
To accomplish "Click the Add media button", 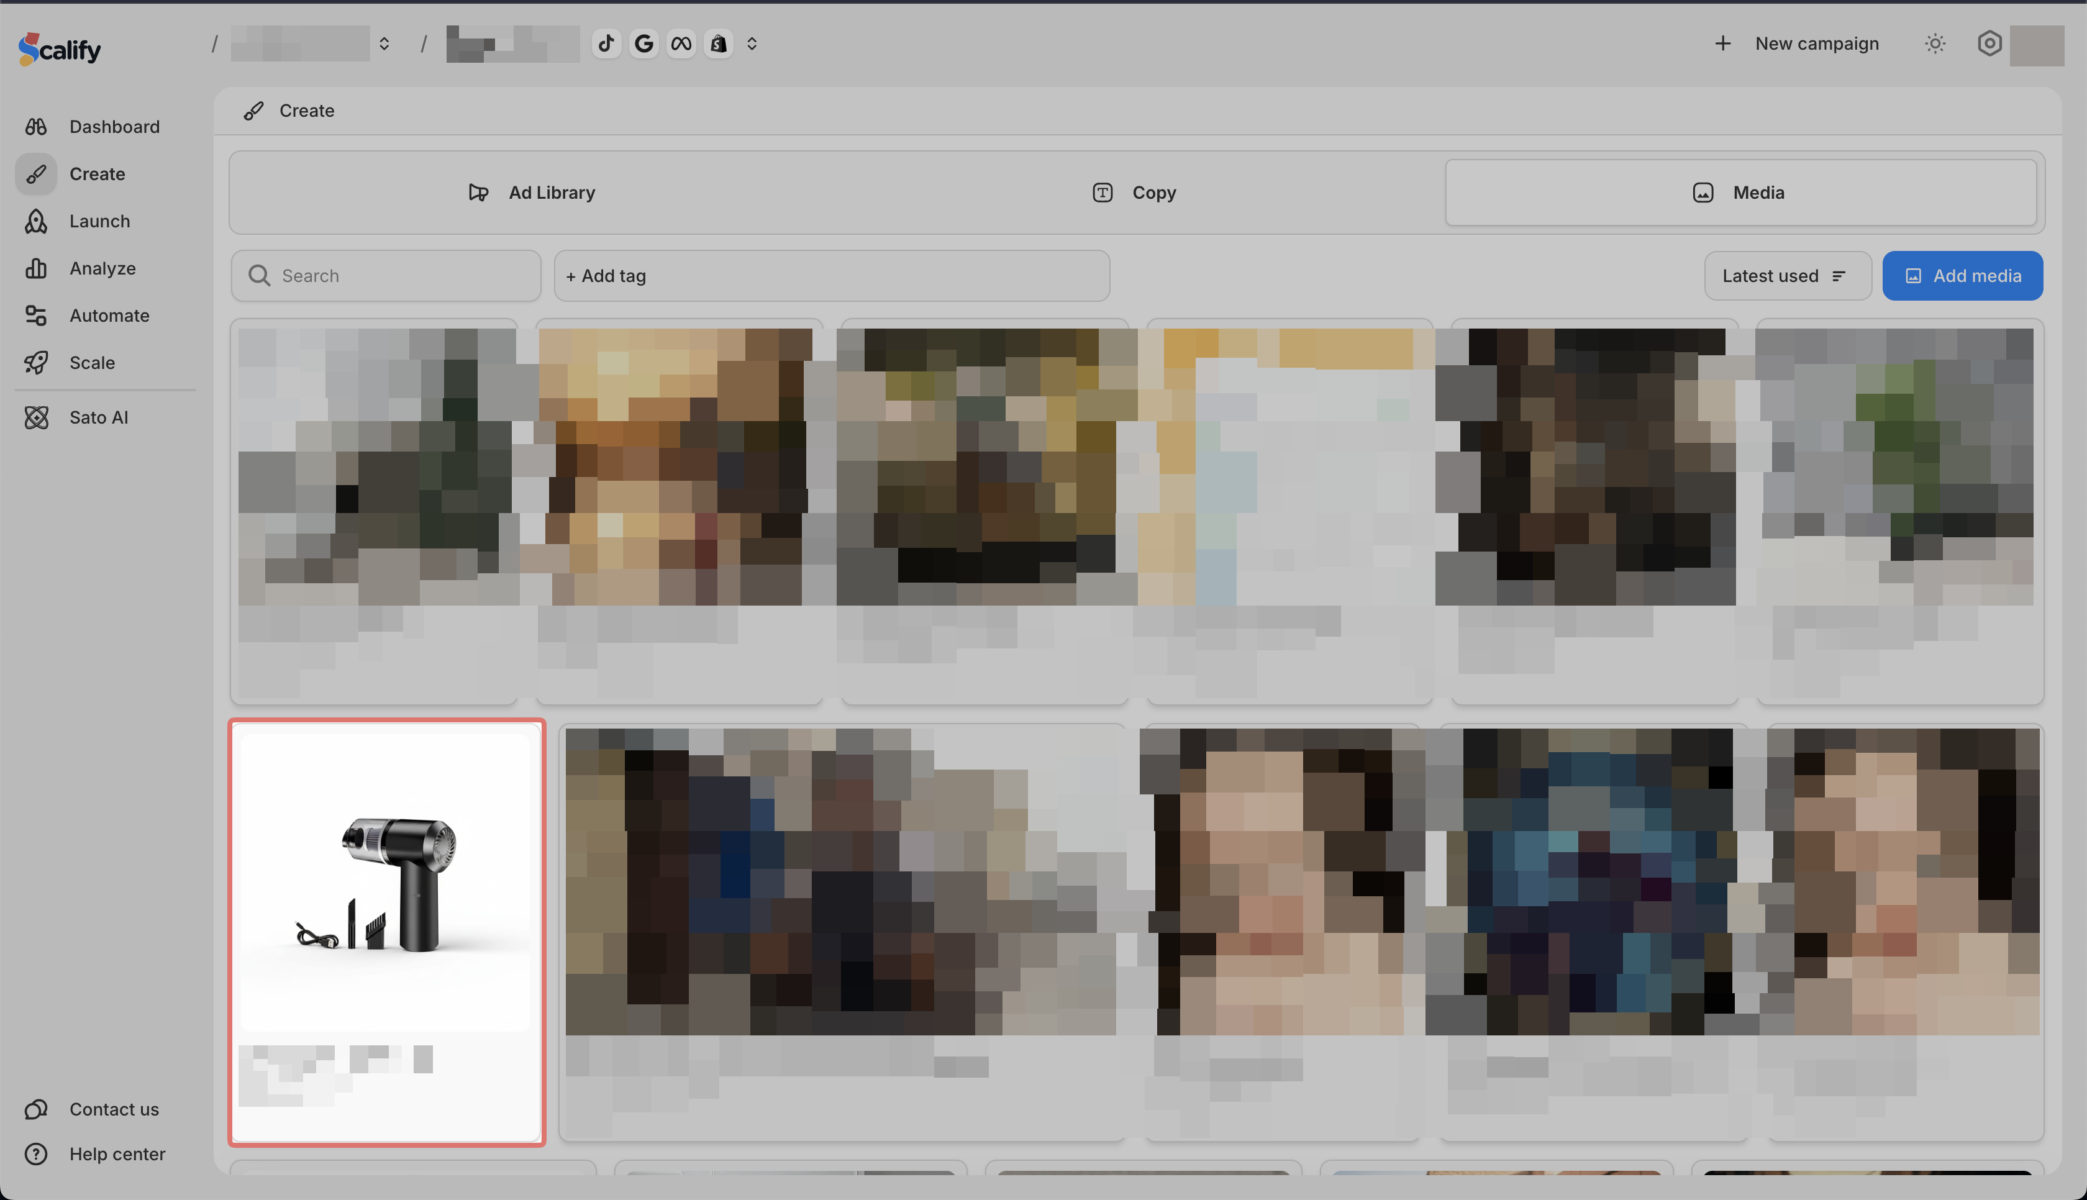I will click(x=1962, y=276).
